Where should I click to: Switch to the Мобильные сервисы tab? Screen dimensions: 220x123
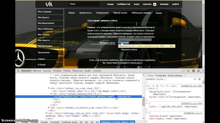click(141, 13)
